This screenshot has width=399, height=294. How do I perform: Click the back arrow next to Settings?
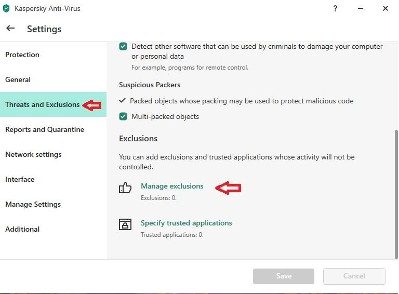10,29
